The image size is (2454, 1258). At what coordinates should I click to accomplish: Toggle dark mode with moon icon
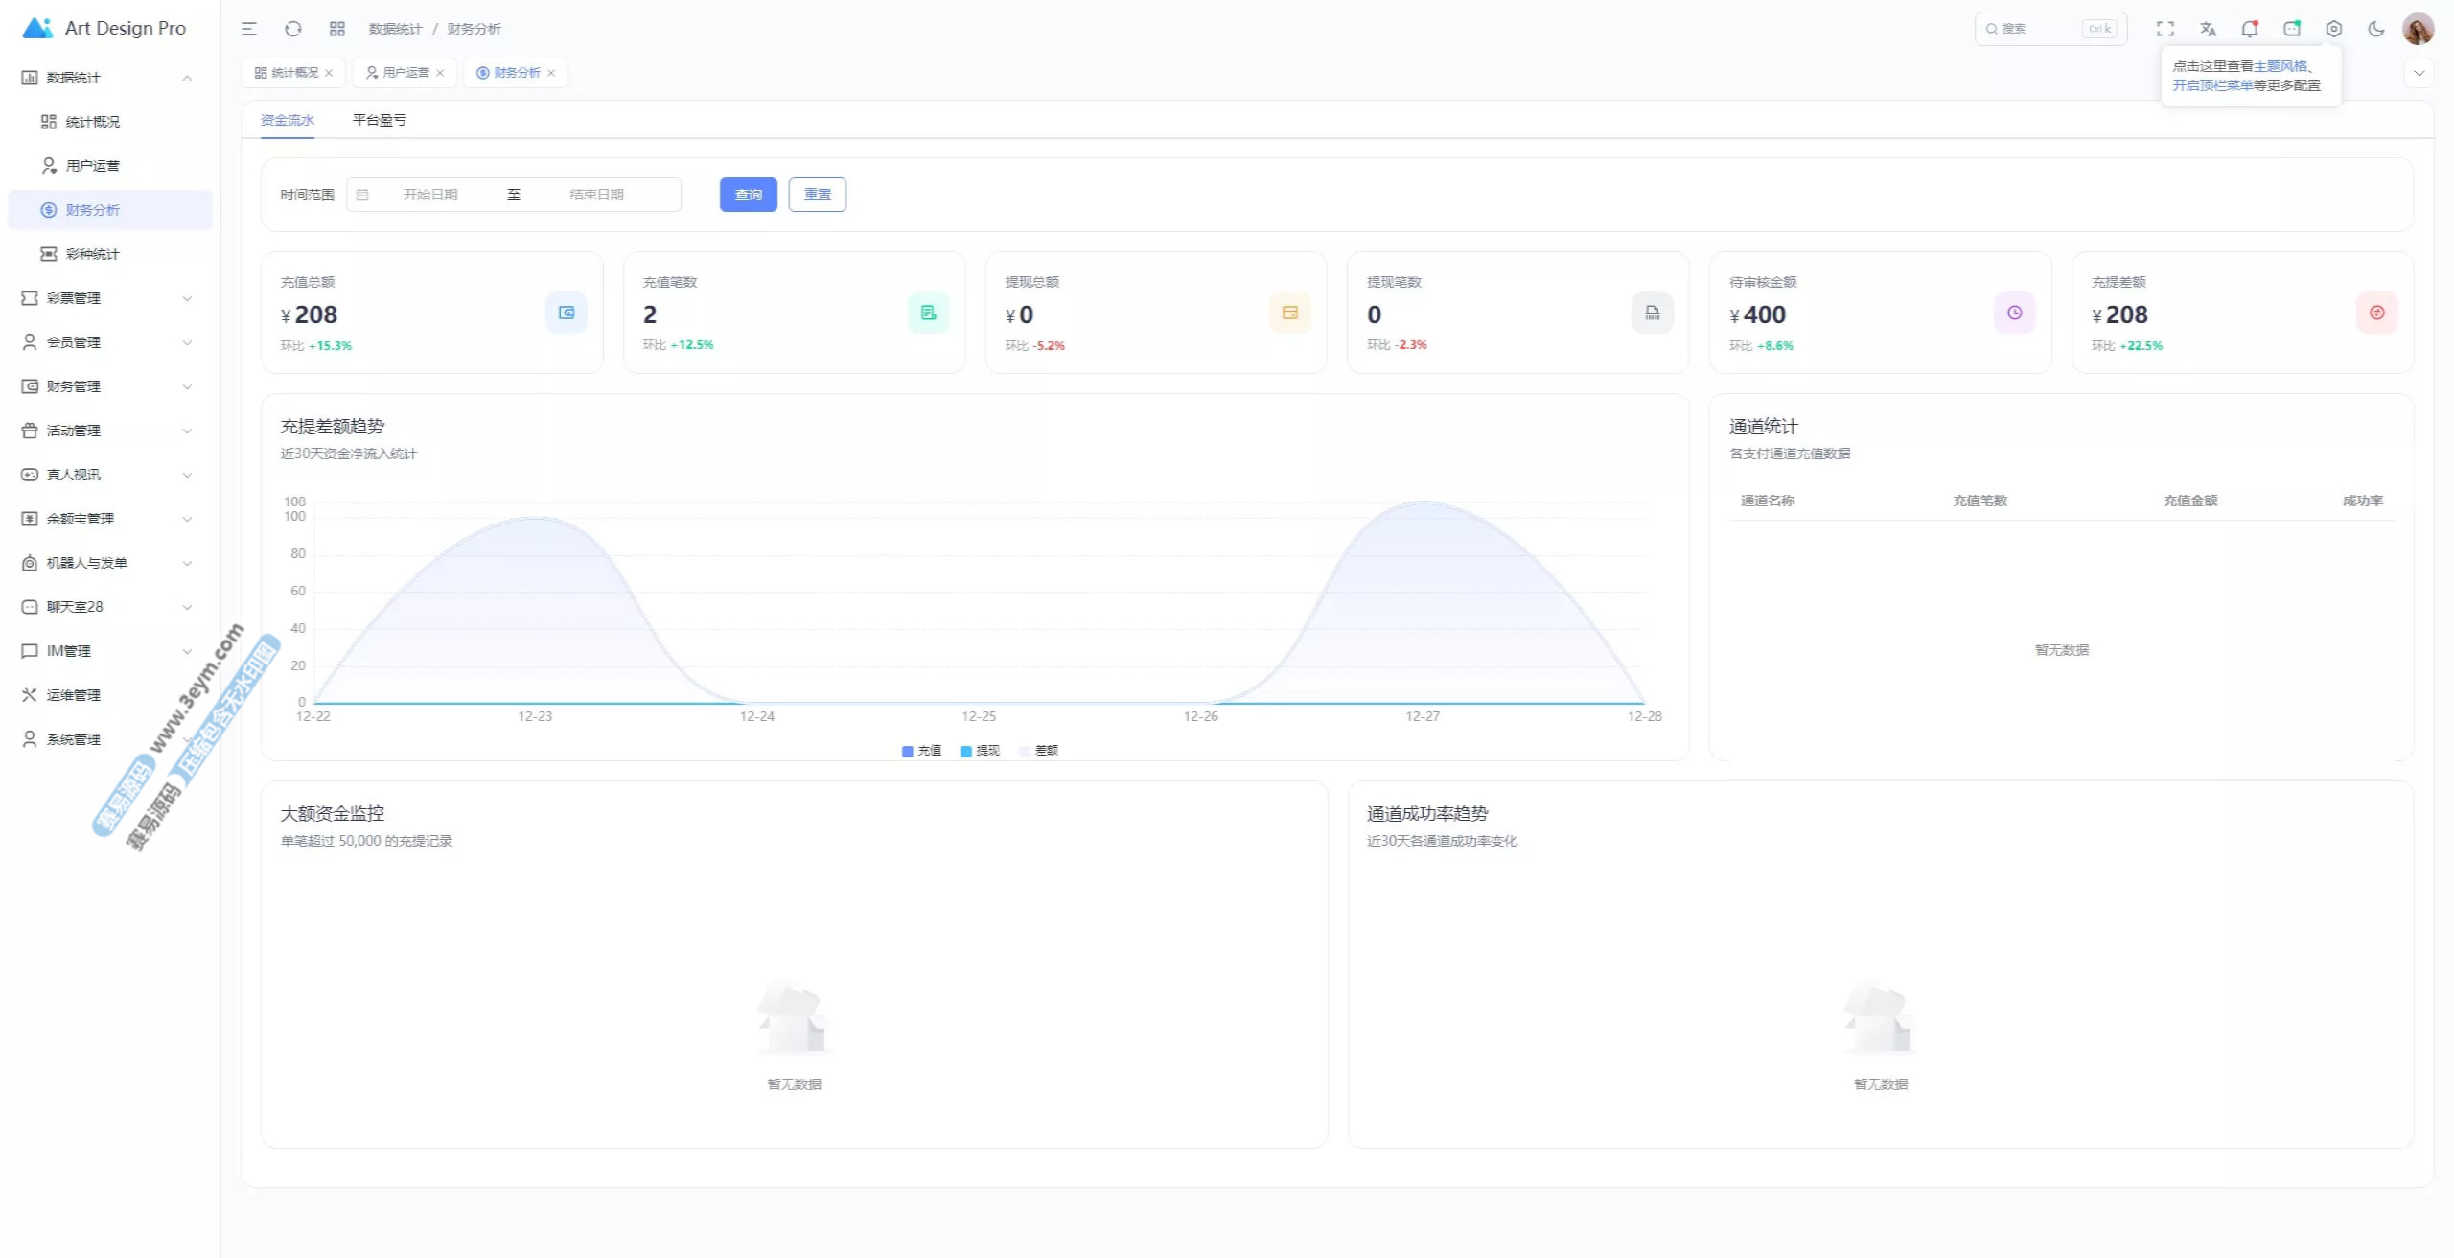tap(2376, 29)
